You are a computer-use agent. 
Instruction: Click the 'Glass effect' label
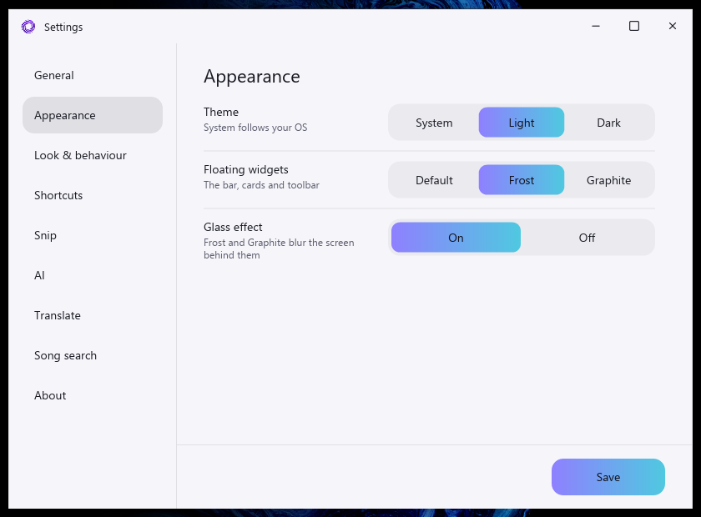pyautogui.click(x=233, y=227)
